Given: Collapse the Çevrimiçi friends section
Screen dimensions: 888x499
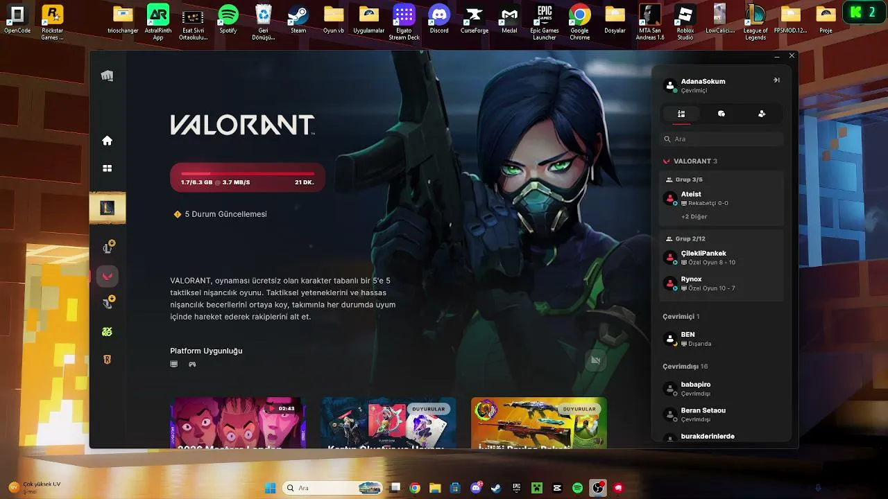Looking at the screenshot, I should (681, 316).
